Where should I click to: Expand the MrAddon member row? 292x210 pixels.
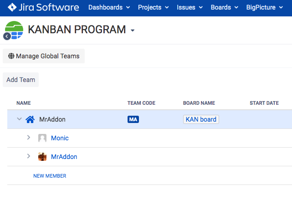(28, 156)
